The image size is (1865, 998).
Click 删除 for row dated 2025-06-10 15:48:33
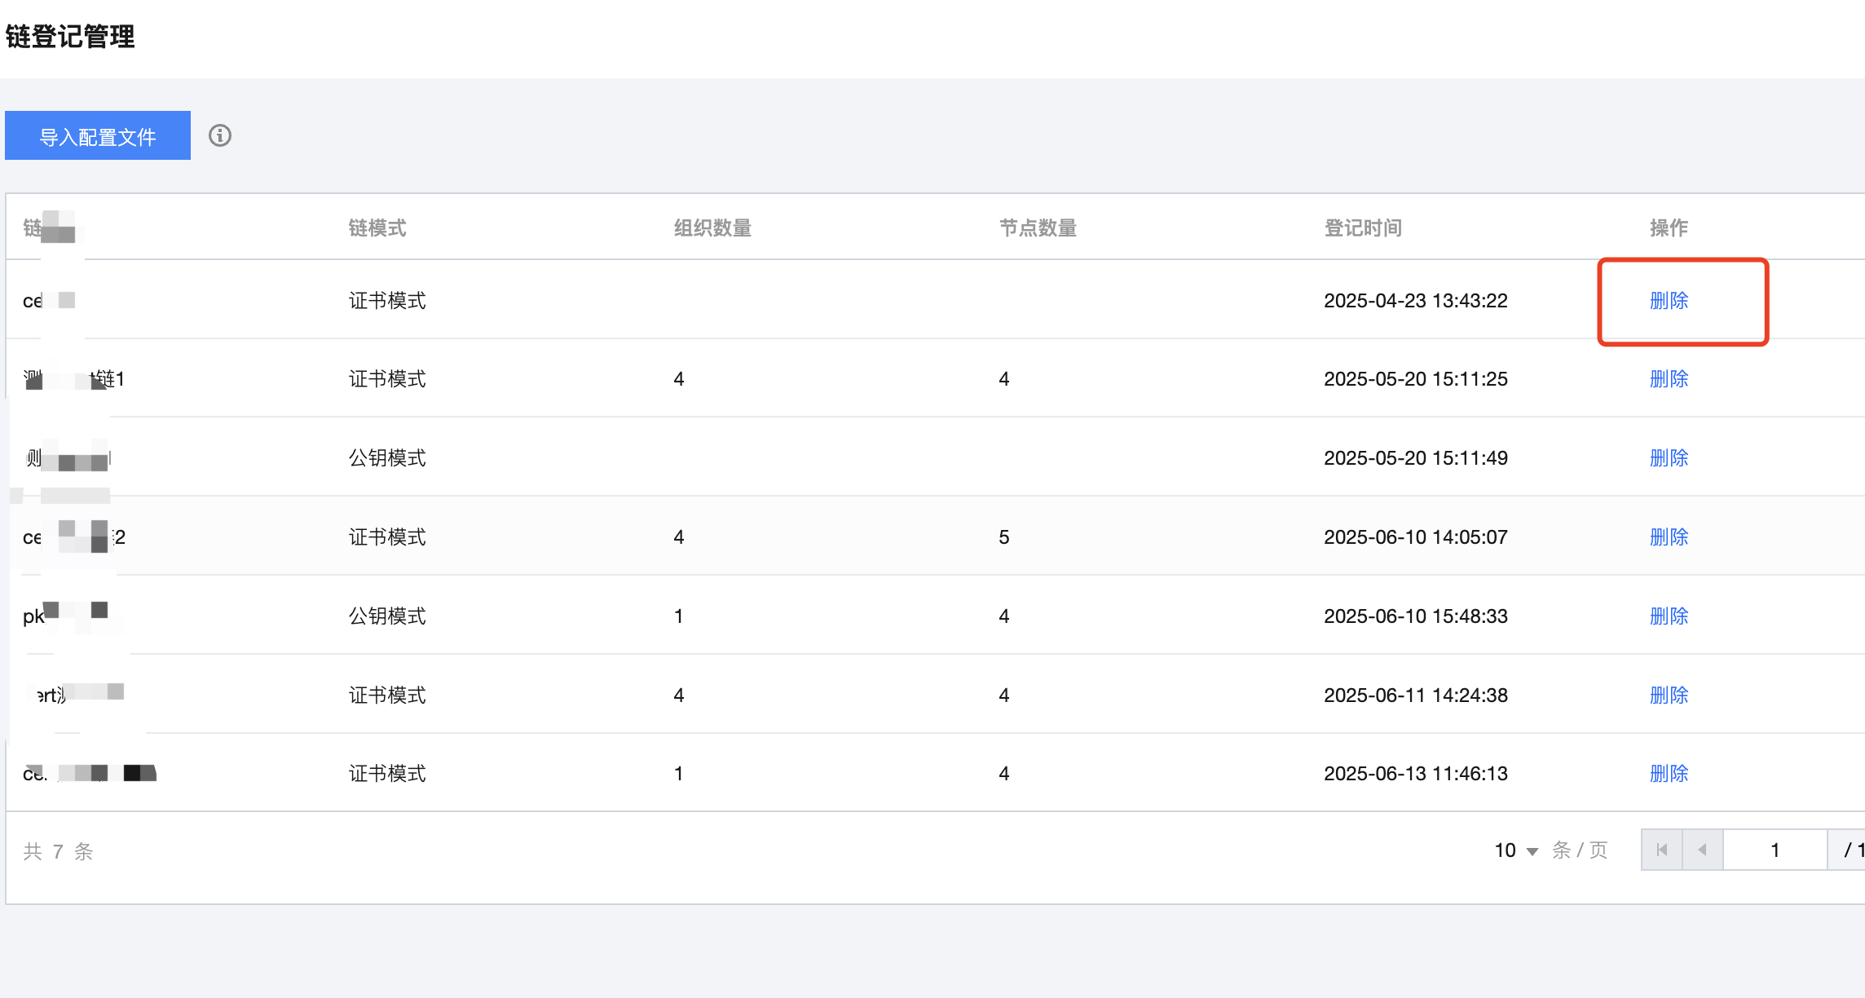[x=1669, y=616]
